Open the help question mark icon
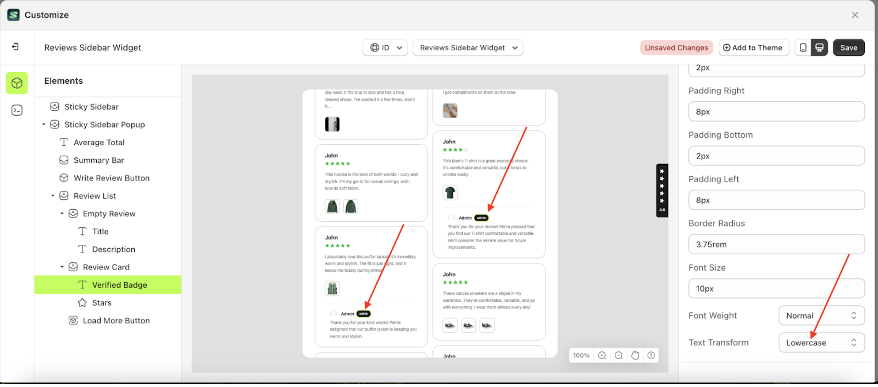This screenshot has width=878, height=387. click(651, 355)
